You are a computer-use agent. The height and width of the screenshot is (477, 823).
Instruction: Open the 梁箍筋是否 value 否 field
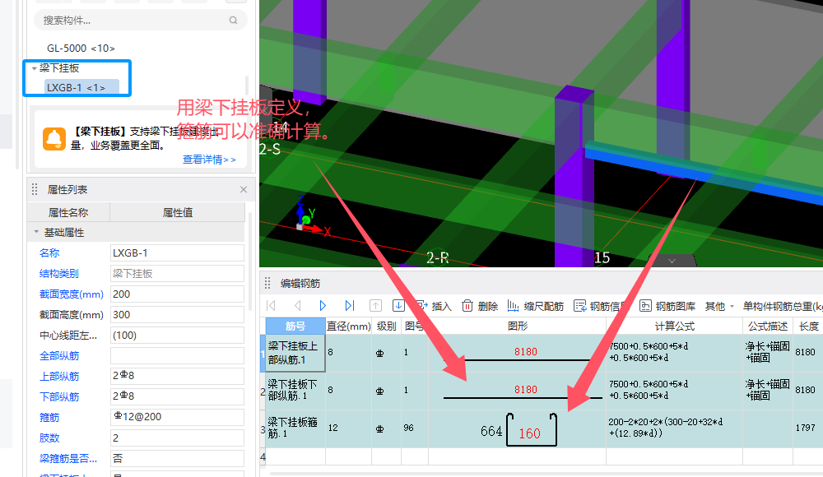pyautogui.click(x=177, y=458)
